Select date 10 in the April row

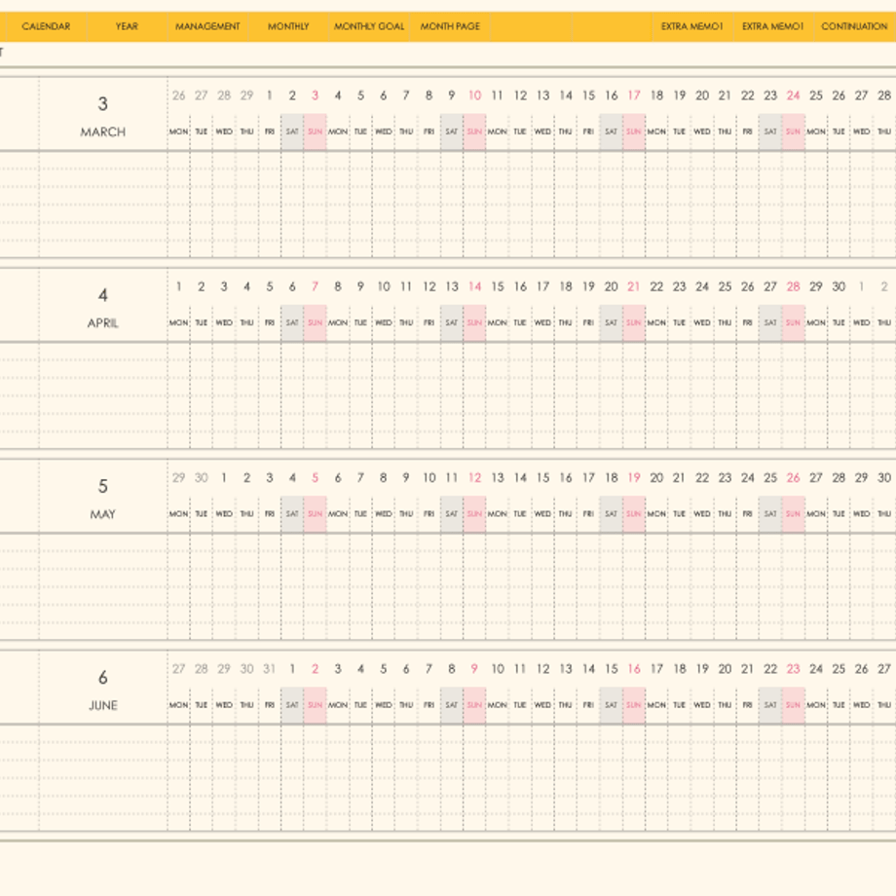click(x=384, y=287)
